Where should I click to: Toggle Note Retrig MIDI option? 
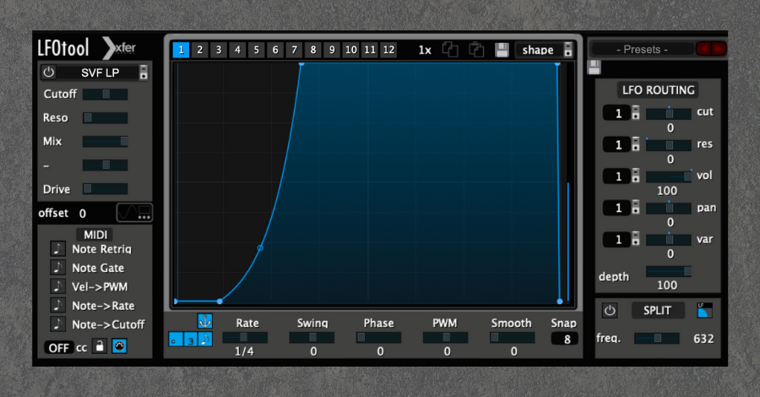click(x=57, y=248)
